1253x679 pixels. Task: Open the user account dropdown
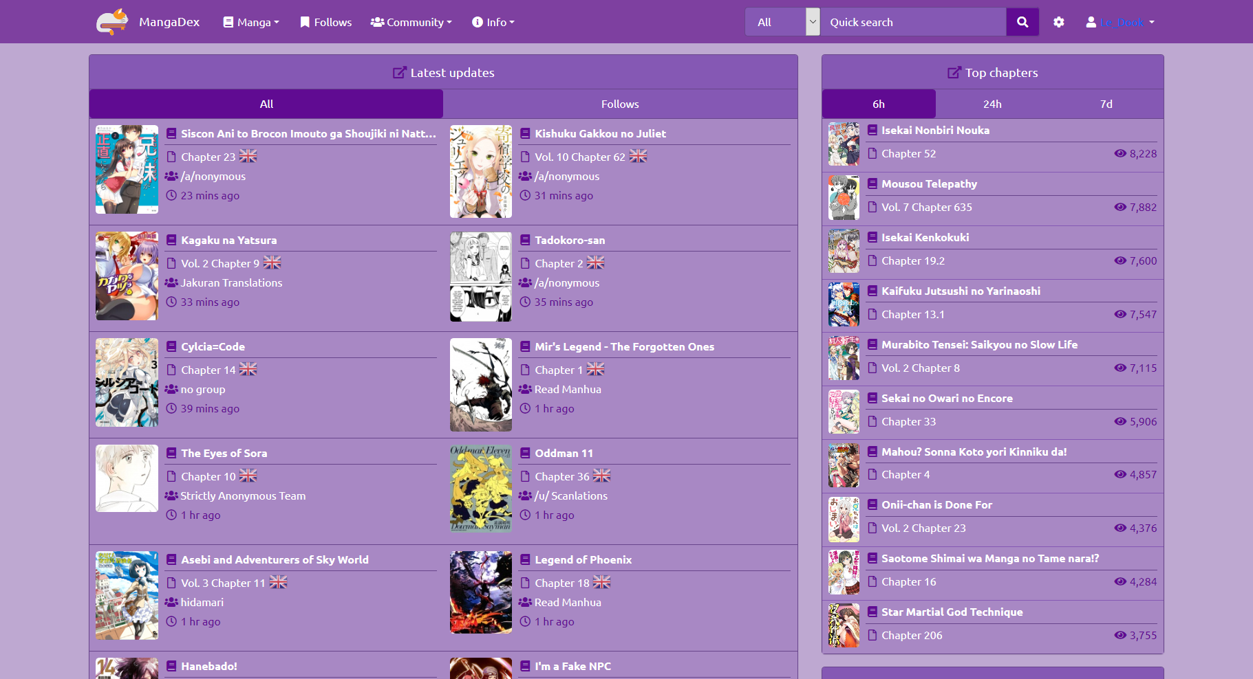click(x=1120, y=22)
